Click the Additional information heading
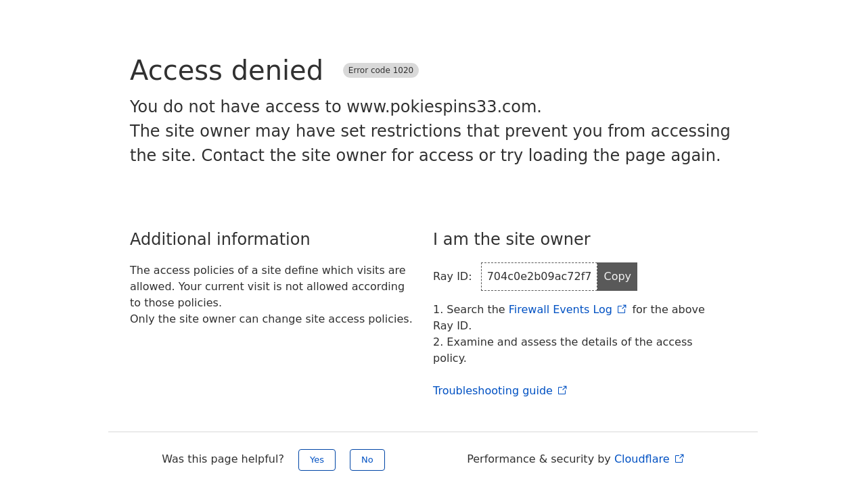Screen dimensions: 866x487 pos(220,239)
